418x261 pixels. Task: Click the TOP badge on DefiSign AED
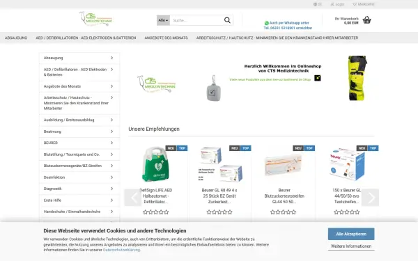(x=182, y=148)
